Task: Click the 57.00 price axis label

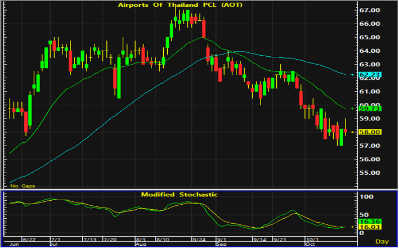Action: [370, 146]
